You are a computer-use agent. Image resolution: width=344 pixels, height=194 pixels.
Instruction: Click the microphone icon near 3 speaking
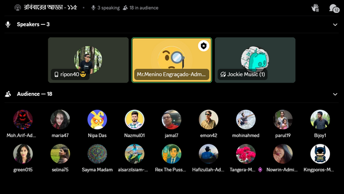pyautogui.click(x=93, y=8)
